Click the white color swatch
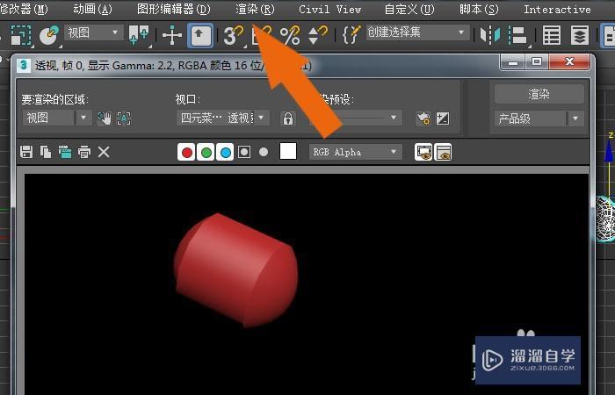This screenshot has height=395, width=615. point(288,151)
